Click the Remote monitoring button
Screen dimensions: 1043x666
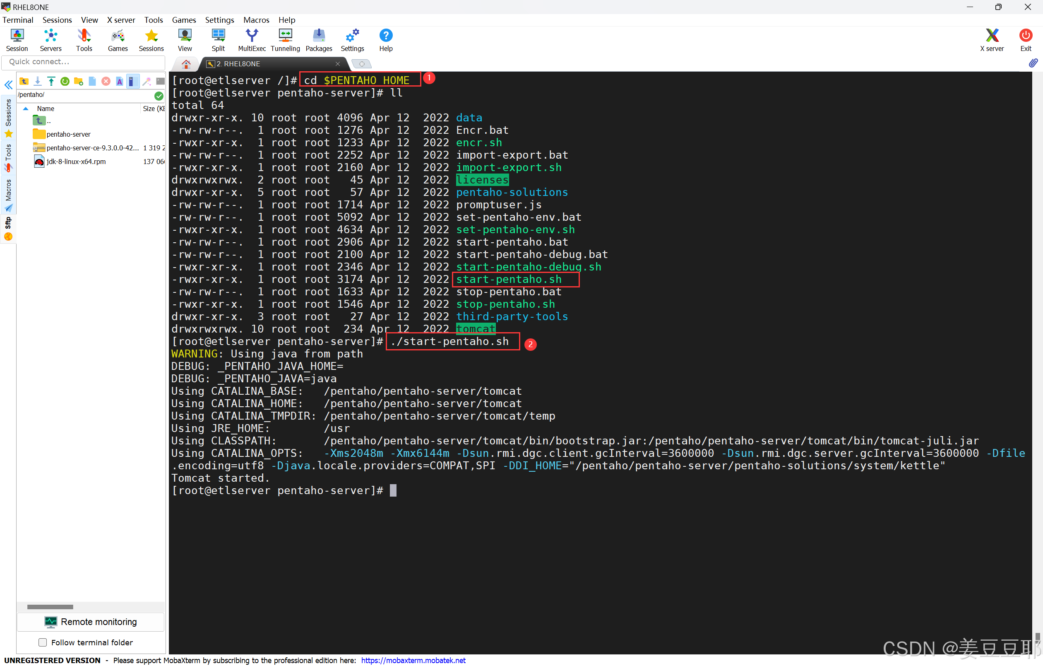pyautogui.click(x=91, y=622)
